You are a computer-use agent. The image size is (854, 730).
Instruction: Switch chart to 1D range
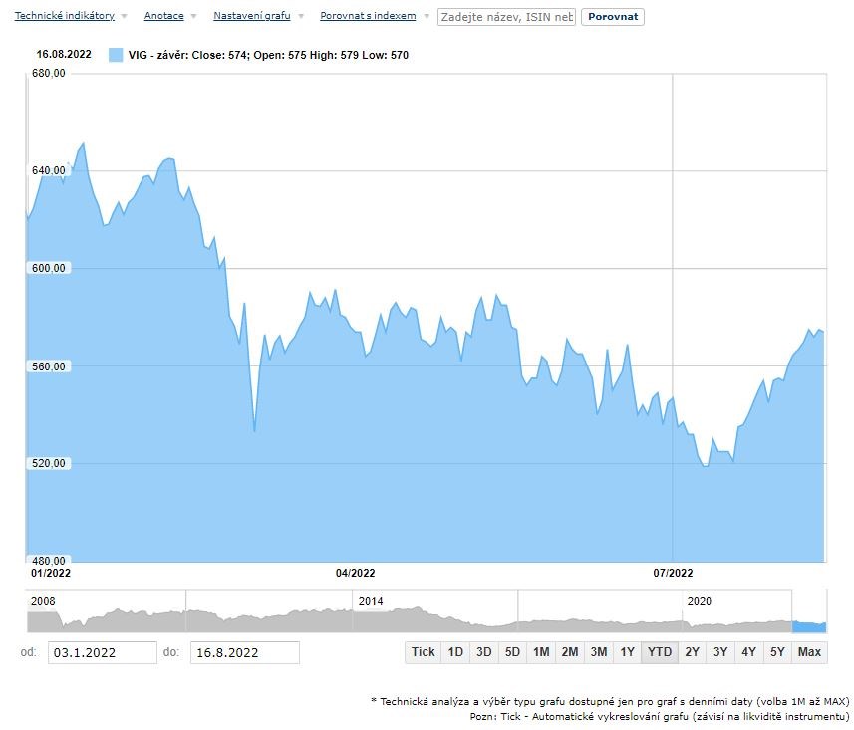(455, 652)
